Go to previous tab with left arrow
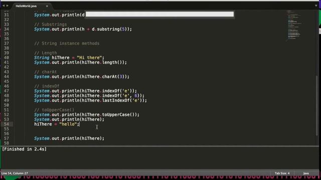 [4, 5]
